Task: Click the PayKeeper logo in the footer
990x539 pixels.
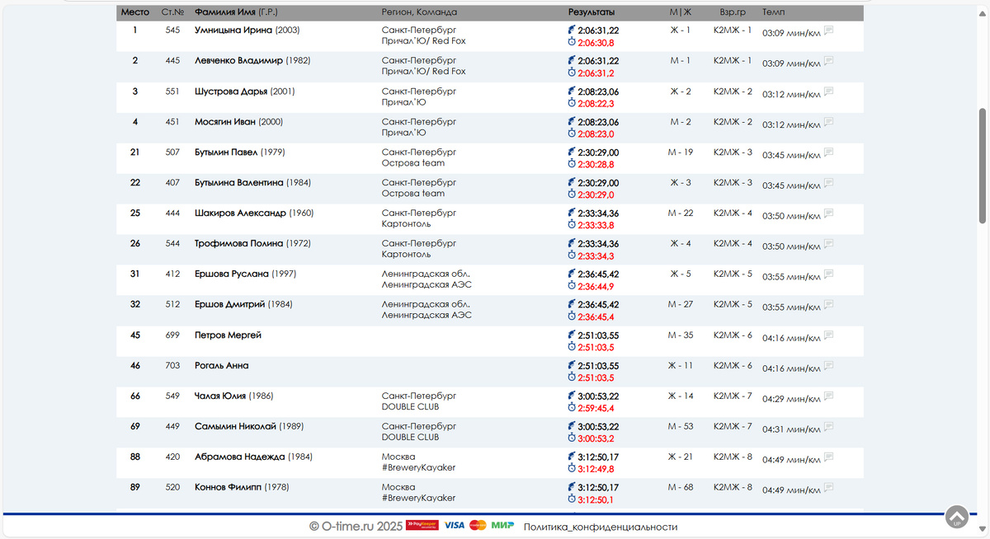Action: (422, 525)
